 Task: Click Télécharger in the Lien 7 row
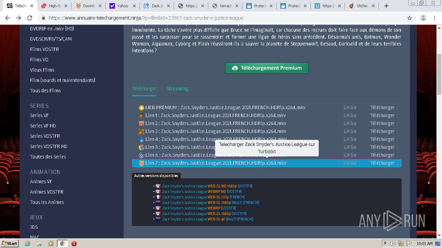tap(382, 163)
